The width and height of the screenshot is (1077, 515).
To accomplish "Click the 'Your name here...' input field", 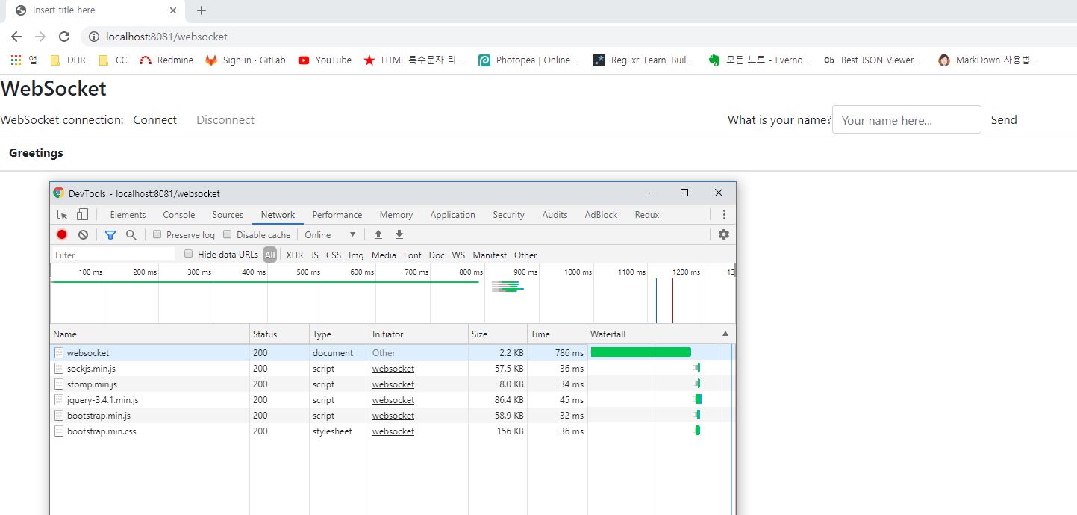I will pos(906,120).
